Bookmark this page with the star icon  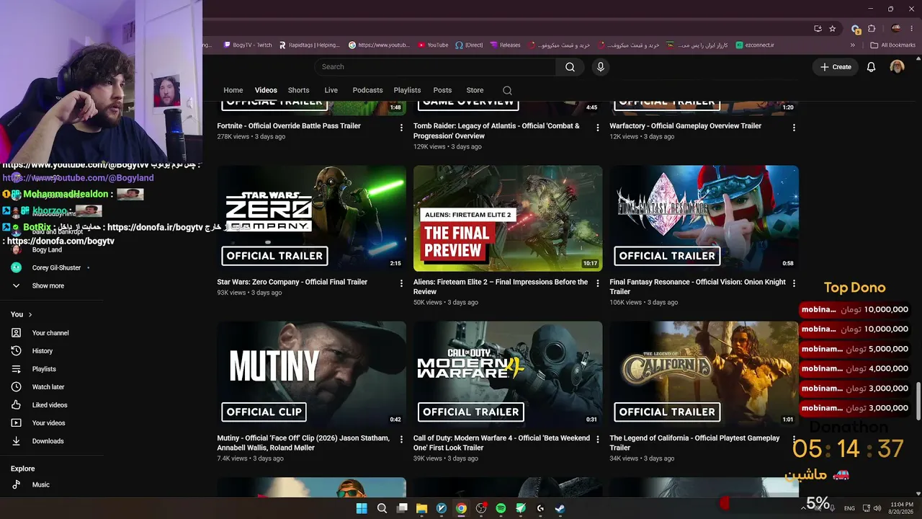pos(833,29)
